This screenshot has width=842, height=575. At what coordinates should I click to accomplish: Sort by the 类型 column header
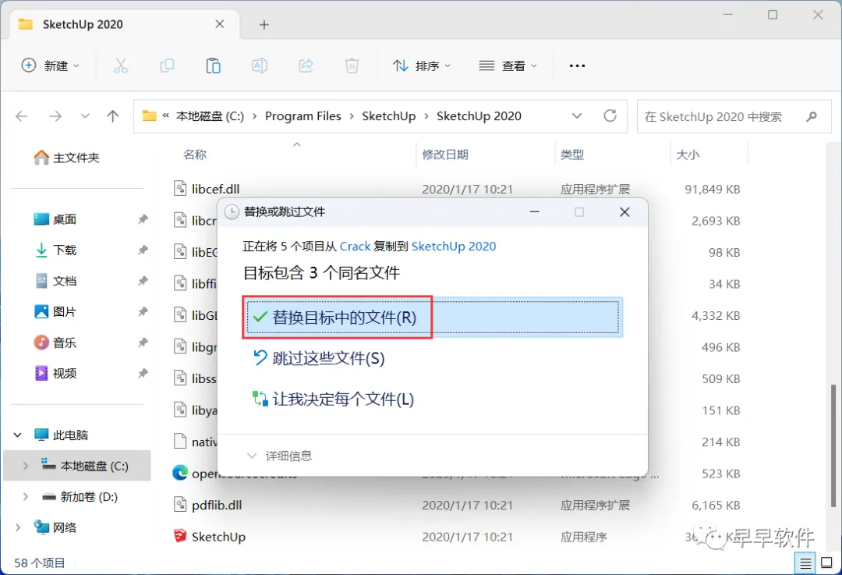coord(572,154)
